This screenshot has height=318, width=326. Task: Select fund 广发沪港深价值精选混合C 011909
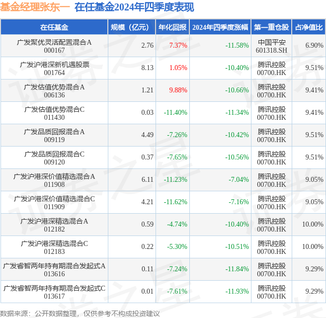(54, 203)
